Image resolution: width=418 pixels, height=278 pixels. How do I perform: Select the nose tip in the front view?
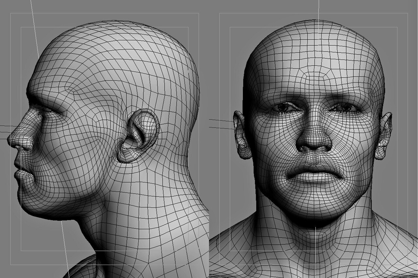(314, 141)
